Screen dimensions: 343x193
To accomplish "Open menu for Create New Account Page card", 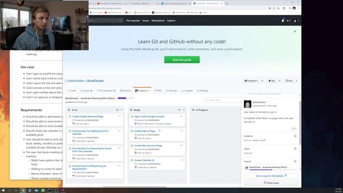I will pos(181,145).
